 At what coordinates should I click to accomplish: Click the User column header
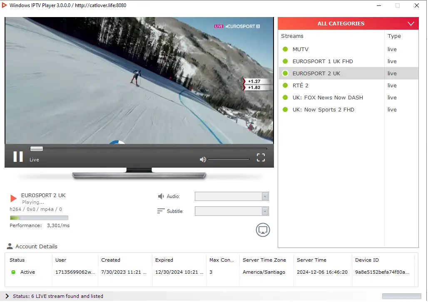61,260
